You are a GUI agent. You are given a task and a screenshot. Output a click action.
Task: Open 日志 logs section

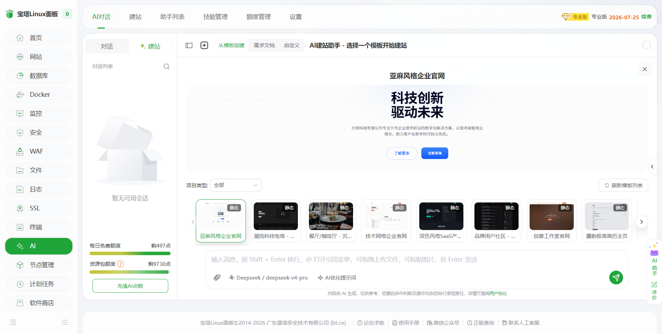(x=39, y=189)
